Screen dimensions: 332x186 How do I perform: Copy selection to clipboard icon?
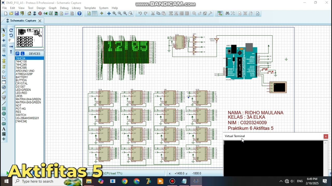click(x=158, y=13)
